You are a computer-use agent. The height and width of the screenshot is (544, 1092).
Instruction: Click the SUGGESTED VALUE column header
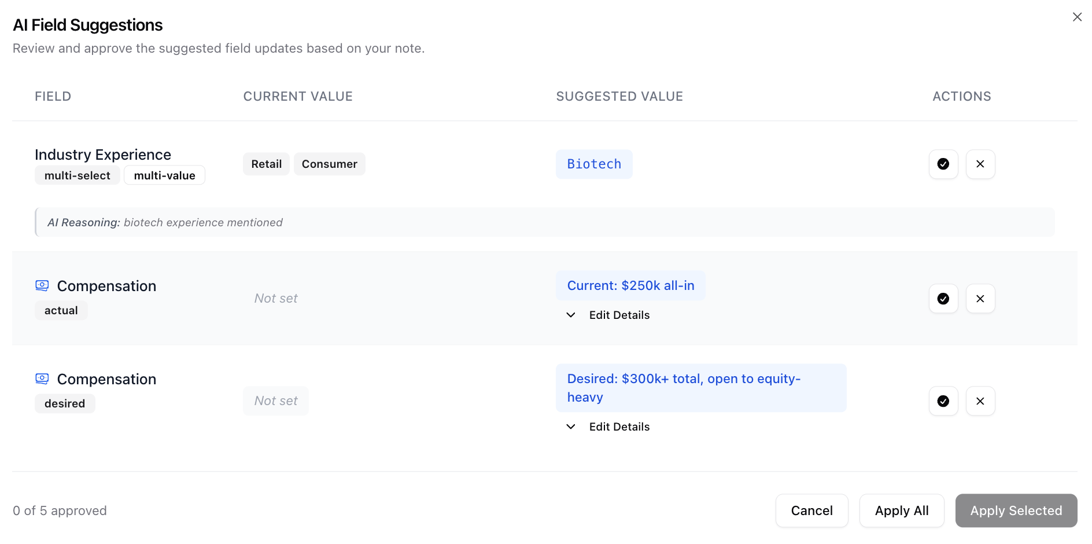tap(619, 97)
